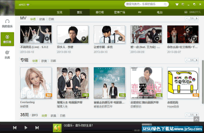Screen dimensions: 204x133
Task: Open the 被偷走的那五年 album cover
Action: click(x=109, y=83)
